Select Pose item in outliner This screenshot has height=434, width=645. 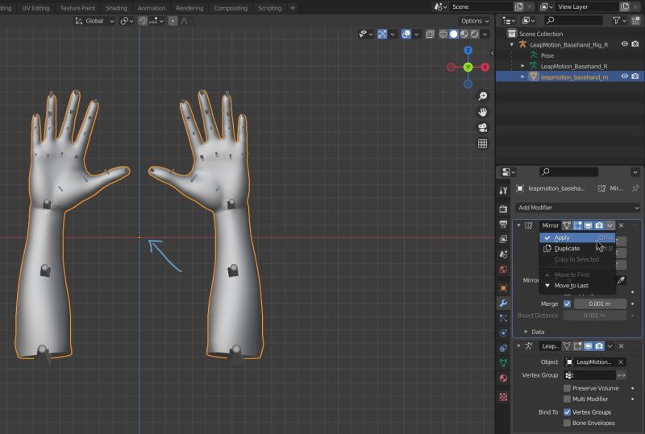(547, 55)
